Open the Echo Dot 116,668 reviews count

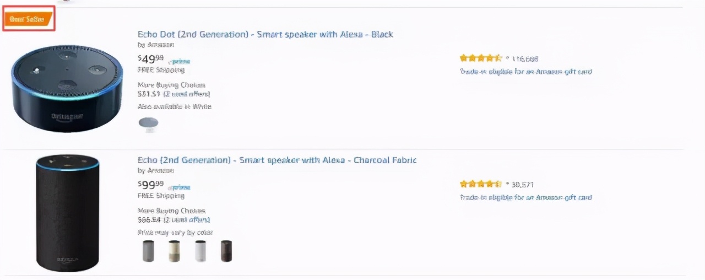click(525, 58)
